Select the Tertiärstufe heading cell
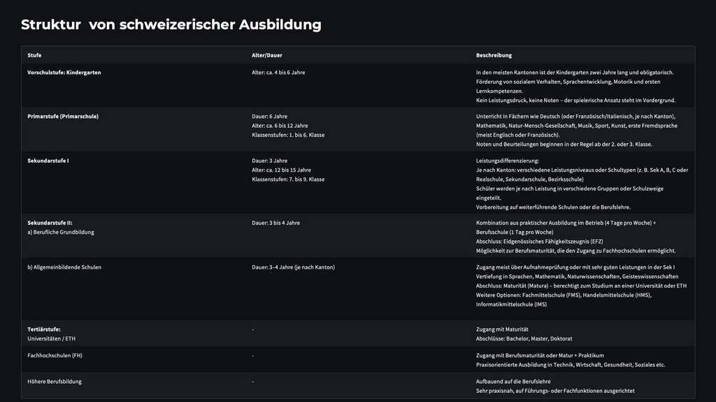 pyautogui.click(x=44, y=329)
